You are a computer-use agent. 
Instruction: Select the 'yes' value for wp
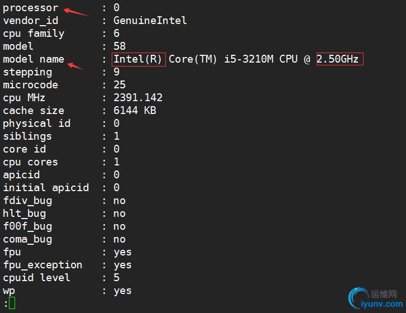click(123, 291)
